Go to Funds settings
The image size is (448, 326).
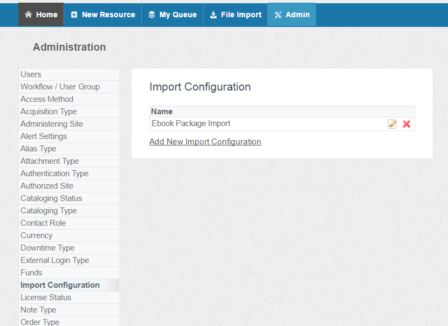69,273
